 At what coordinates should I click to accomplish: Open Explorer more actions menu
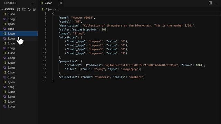[32, 3]
